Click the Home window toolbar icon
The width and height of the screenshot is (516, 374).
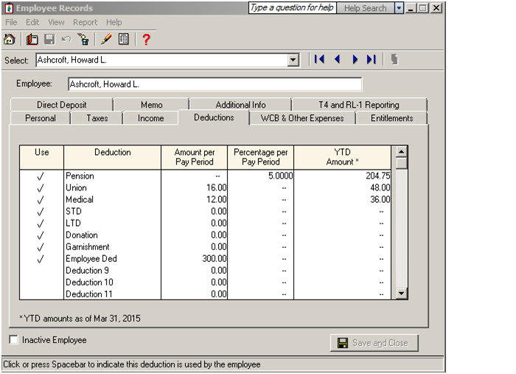coord(9,40)
